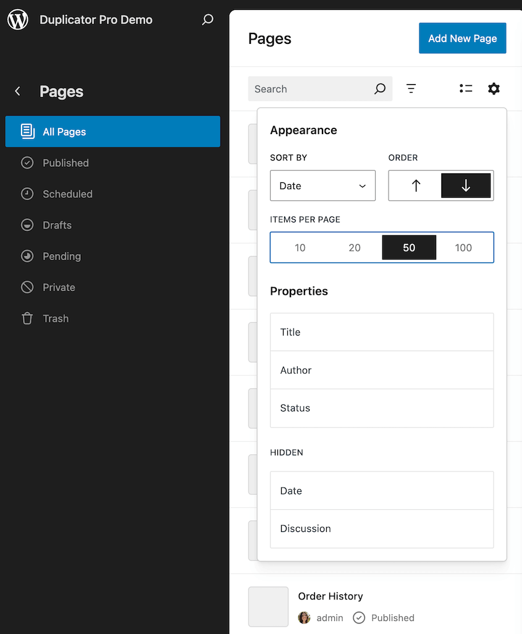Click the Duplicator Pro Demo site title

click(x=96, y=19)
